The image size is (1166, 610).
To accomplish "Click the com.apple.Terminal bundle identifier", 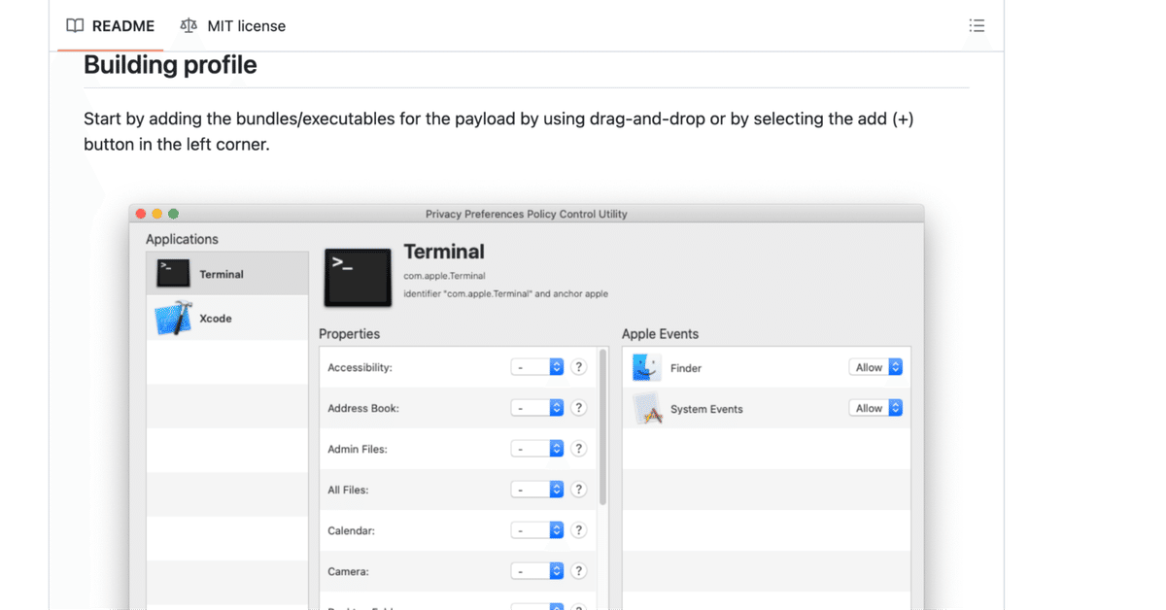I will click(x=445, y=276).
